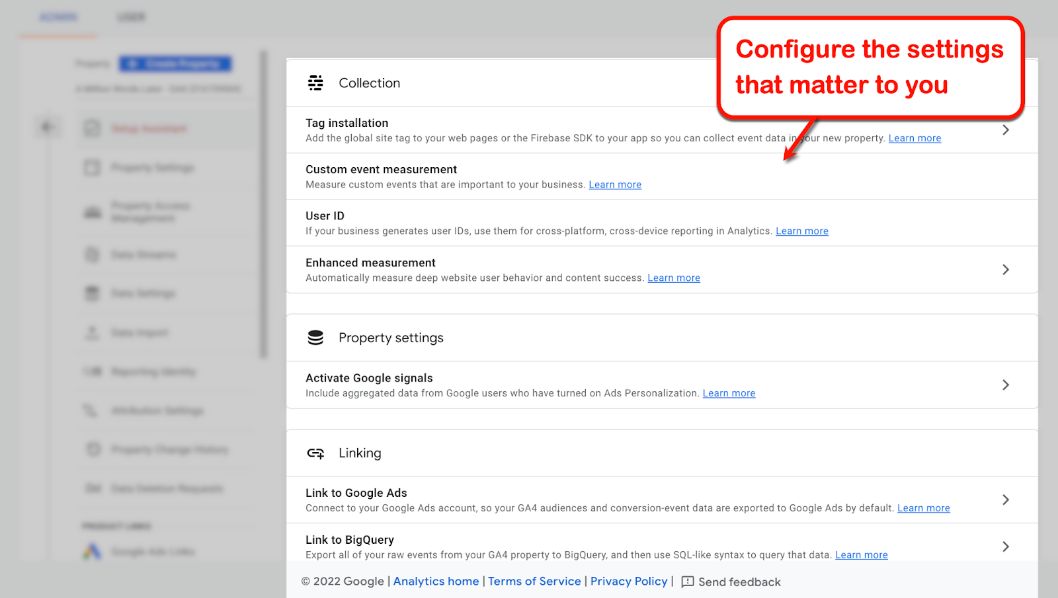Open Learn more for Enhanced measurement
The height and width of the screenshot is (598, 1058).
[x=674, y=278]
